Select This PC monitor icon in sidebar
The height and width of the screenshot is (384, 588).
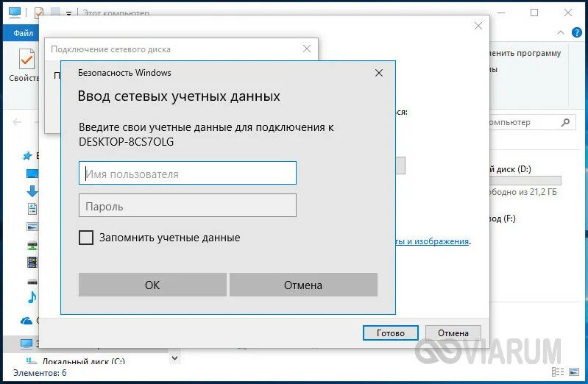(26, 344)
